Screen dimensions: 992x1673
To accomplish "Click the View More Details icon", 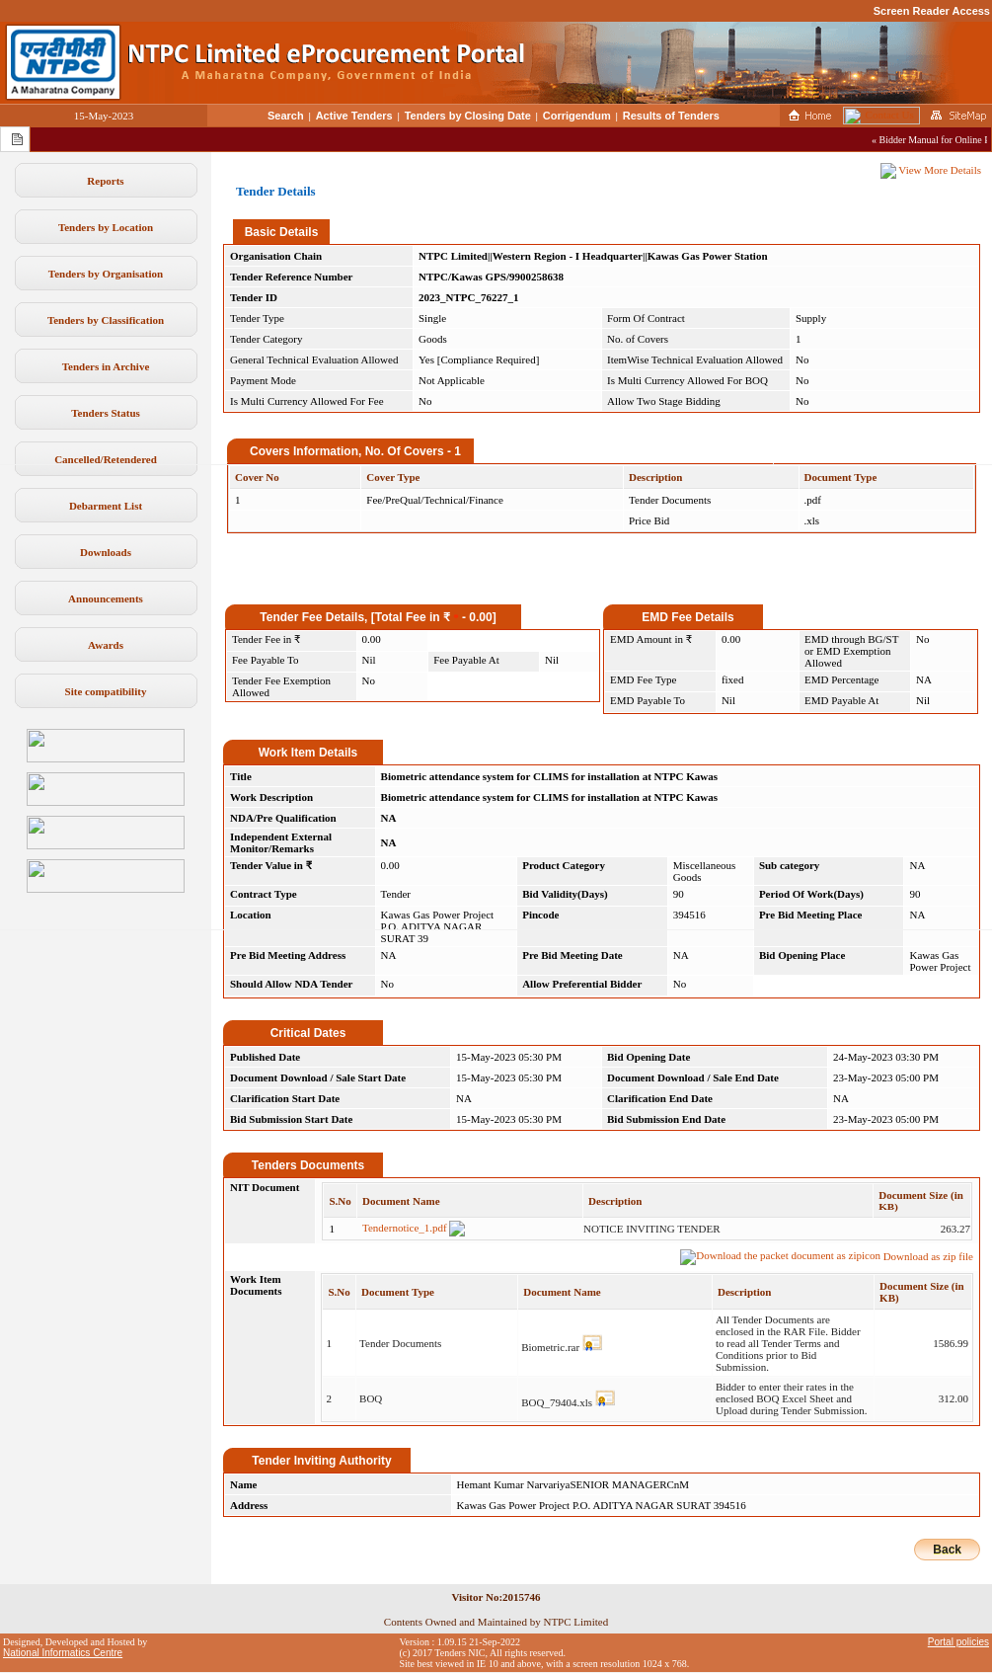I will point(888,171).
